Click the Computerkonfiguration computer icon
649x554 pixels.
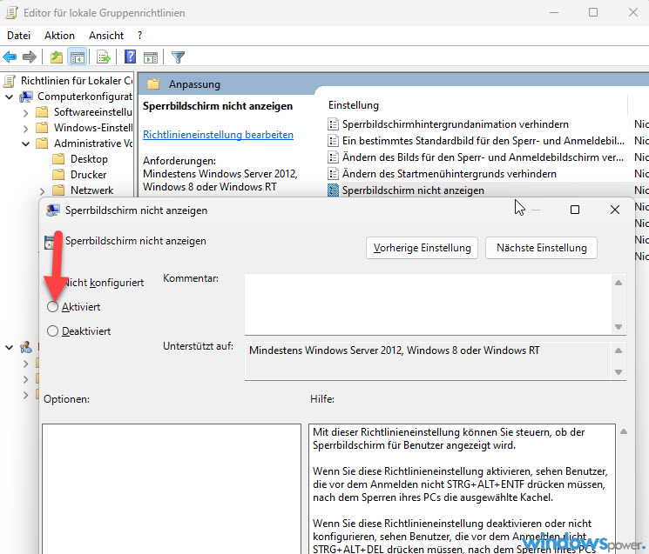[26, 97]
